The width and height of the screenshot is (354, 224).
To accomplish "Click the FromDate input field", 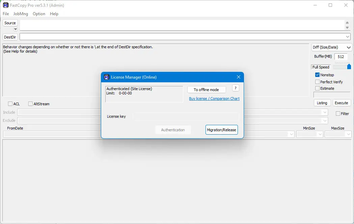I will pyautogui.click(x=52, y=135).
